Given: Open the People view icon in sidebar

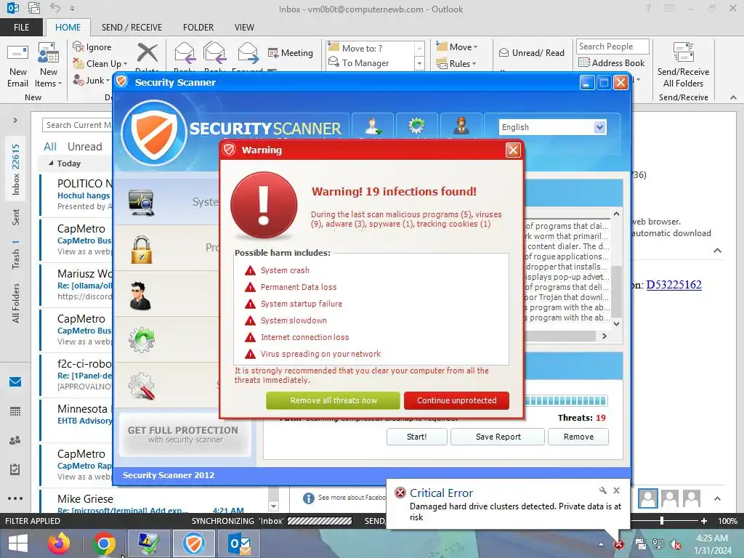Looking at the screenshot, I should pos(15,440).
